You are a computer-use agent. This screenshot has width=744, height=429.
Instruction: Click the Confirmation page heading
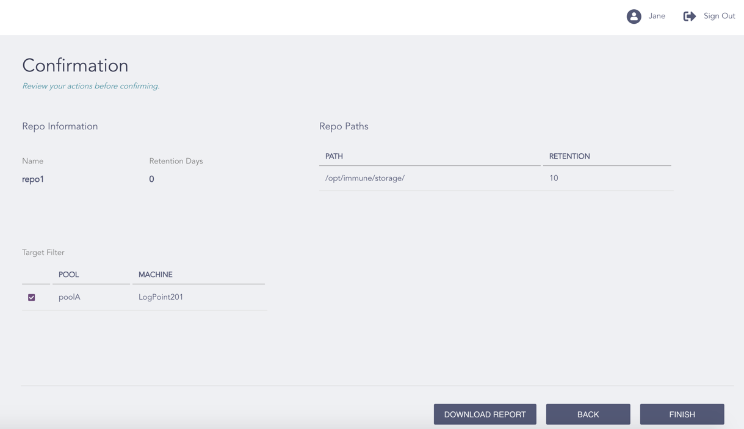(75, 66)
